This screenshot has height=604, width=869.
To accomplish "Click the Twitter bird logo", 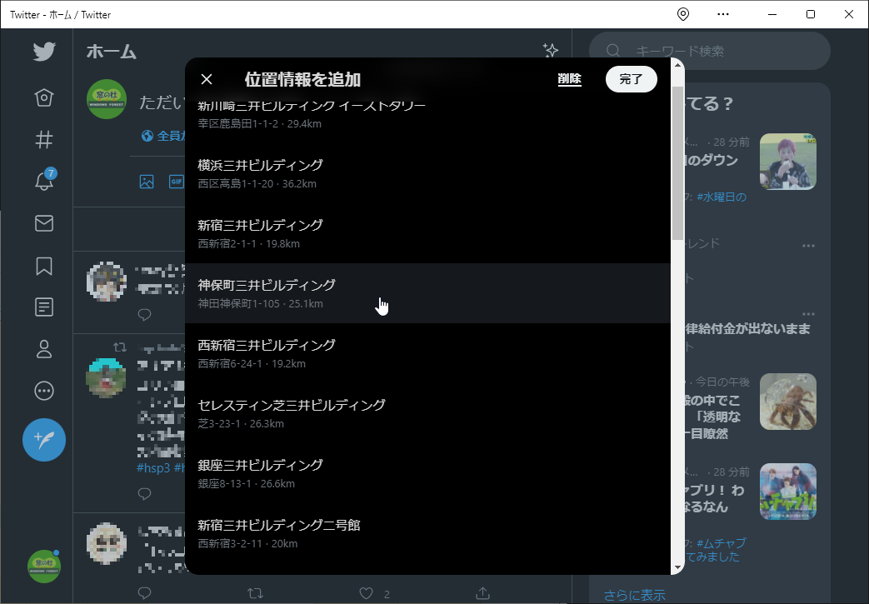I will (x=43, y=52).
